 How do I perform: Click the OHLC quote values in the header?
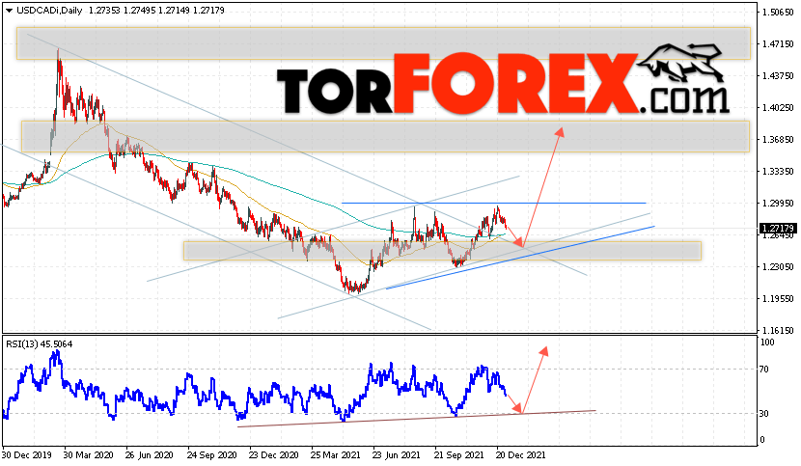click(156, 11)
